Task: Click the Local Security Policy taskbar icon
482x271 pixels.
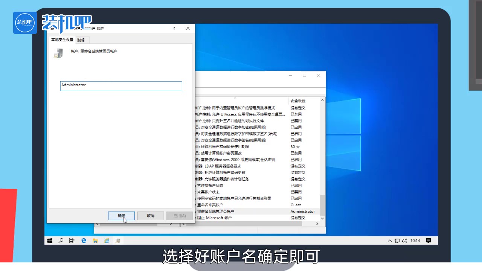Action: tap(118, 241)
